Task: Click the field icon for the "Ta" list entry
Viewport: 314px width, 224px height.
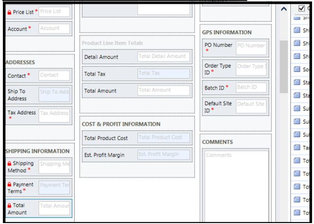Action: [x=297, y=148]
